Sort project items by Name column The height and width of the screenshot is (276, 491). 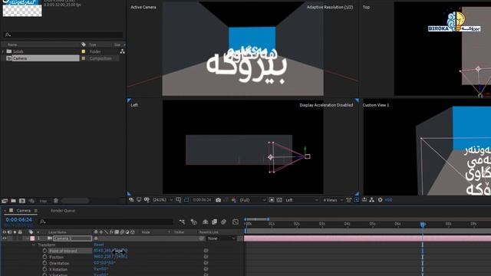click(x=12, y=44)
